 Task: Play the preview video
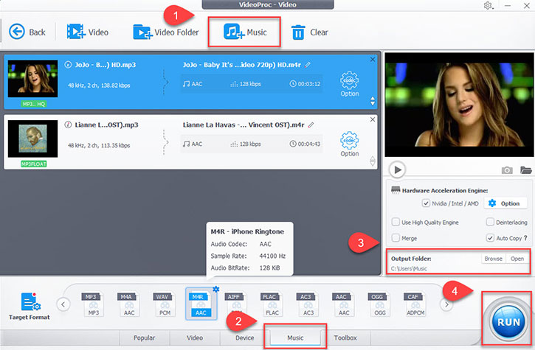397,169
